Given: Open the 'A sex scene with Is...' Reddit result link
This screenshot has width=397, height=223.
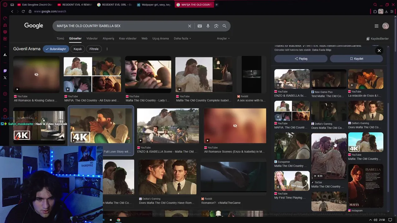Looking at the screenshot, I should [x=252, y=100].
